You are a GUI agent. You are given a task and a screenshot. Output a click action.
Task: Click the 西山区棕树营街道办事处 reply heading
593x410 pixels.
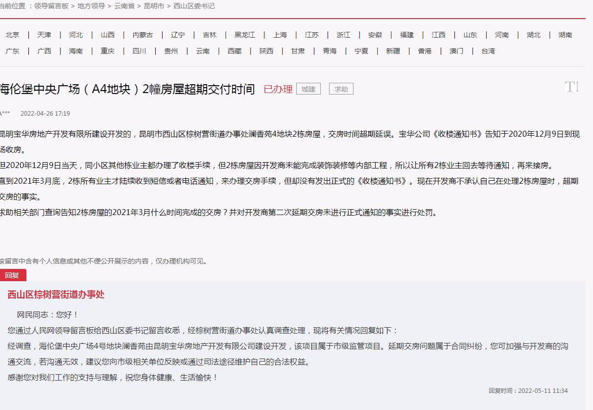[56, 294]
